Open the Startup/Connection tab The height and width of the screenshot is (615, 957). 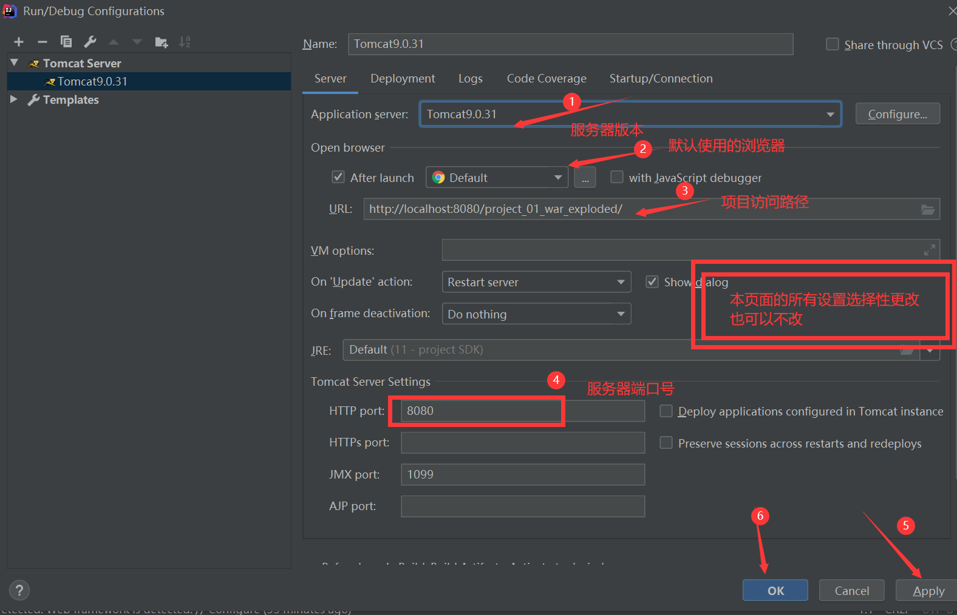point(661,79)
